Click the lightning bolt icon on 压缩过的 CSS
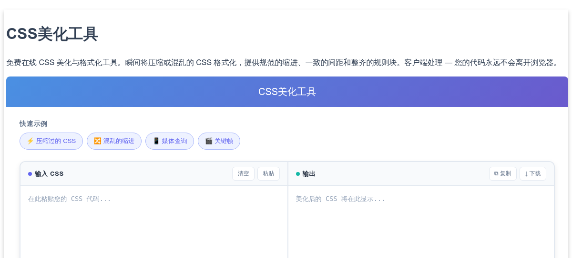572x258 pixels. pyautogui.click(x=30, y=141)
